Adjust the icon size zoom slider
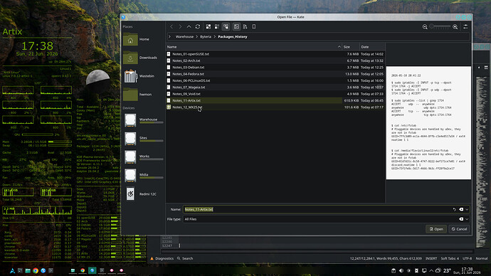This screenshot has width=491, height=276. pyautogui.click(x=440, y=27)
